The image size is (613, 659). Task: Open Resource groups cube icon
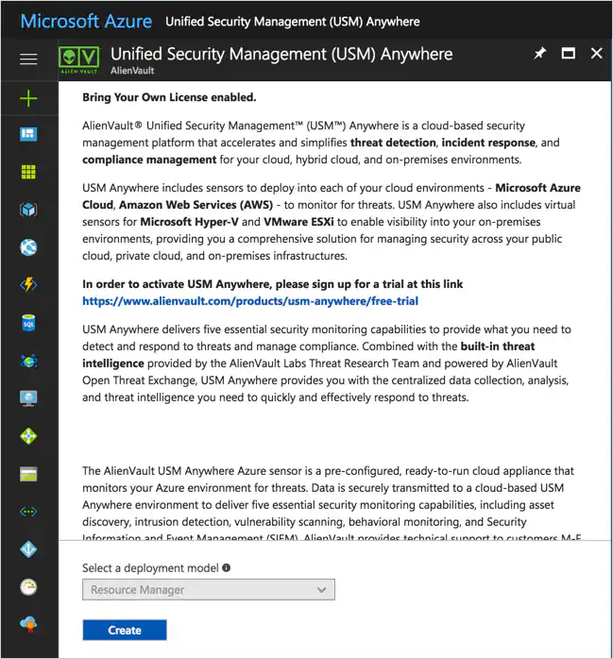(x=28, y=210)
